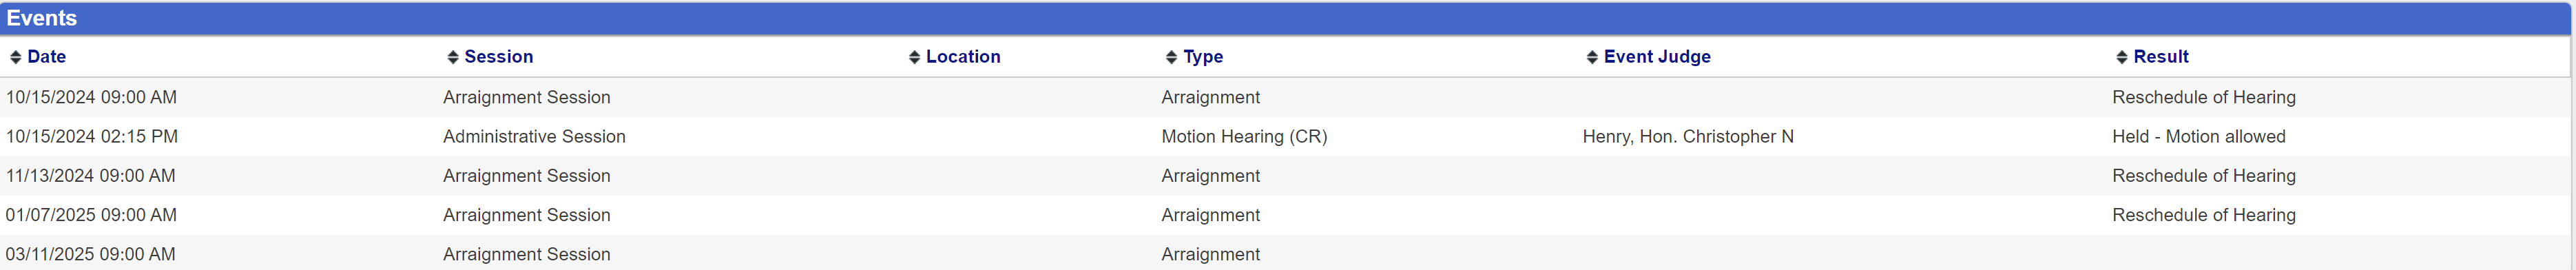
Task: Sort by the Location column label
Action: coord(963,57)
